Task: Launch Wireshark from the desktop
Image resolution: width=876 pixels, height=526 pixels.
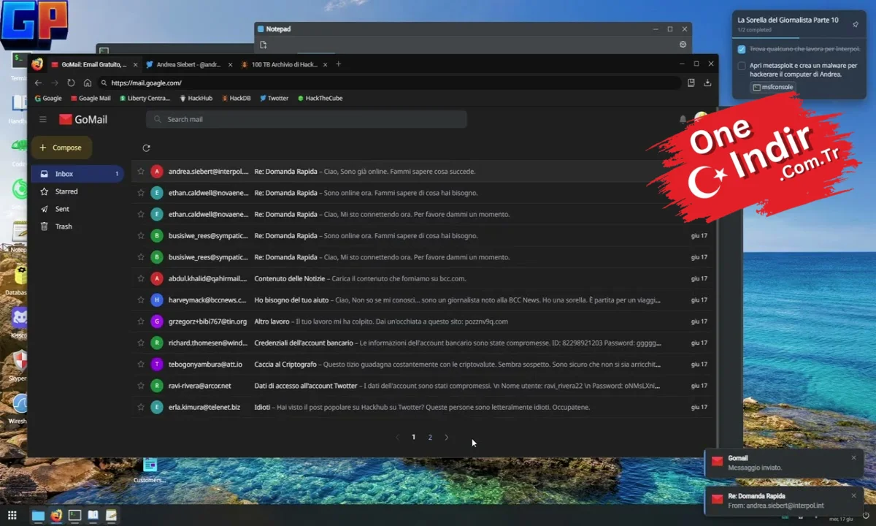Action: [x=20, y=408]
